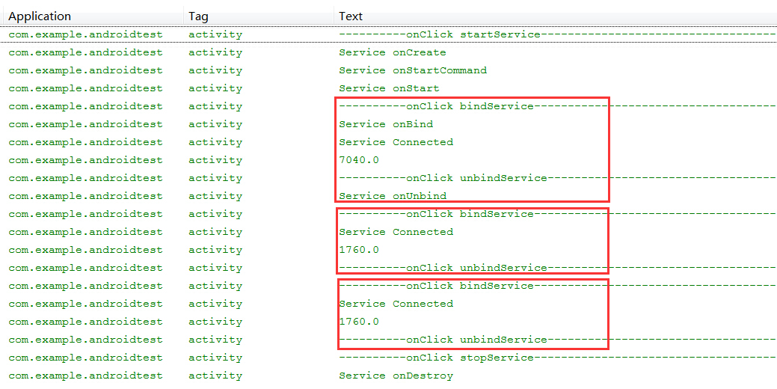Image resolution: width=777 pixels, height=389 pixels.
Task: Click the activity tag in Service onStartCommand row
Action: 215,70
